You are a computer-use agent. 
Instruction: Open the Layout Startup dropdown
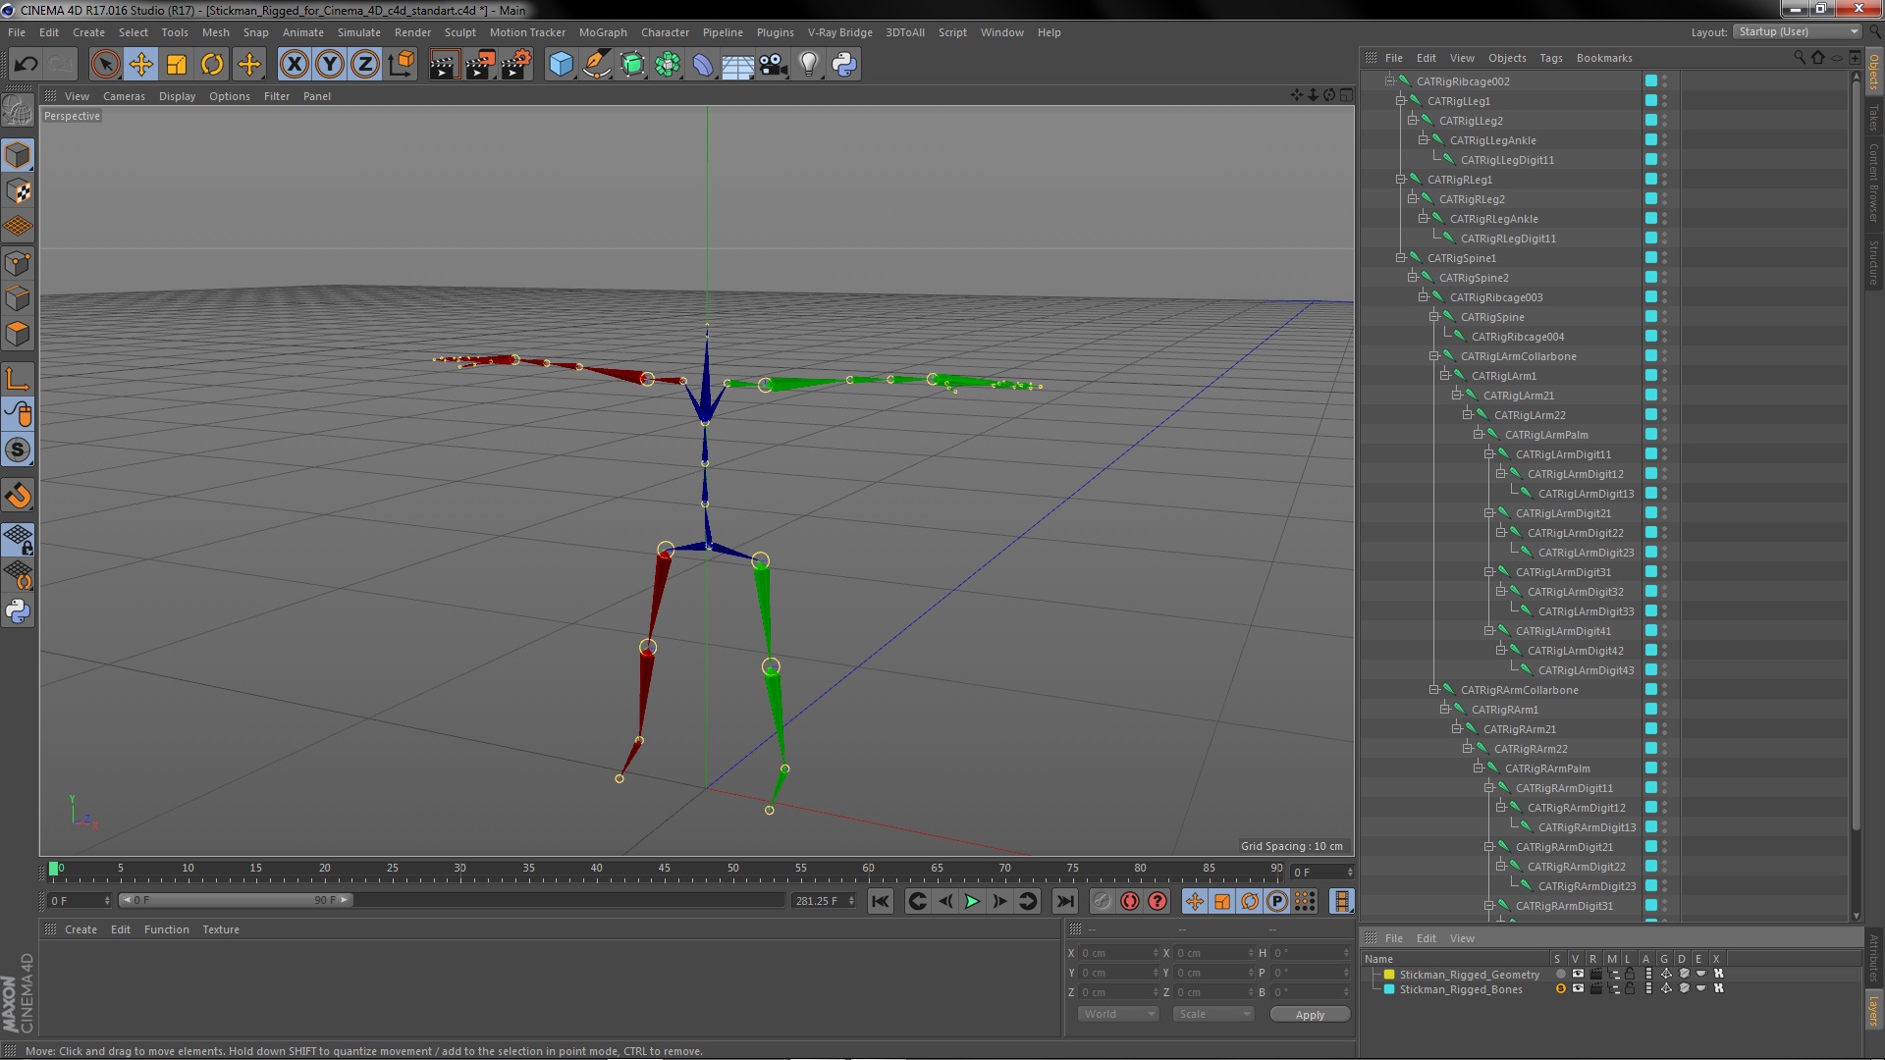coord(1798,31)
